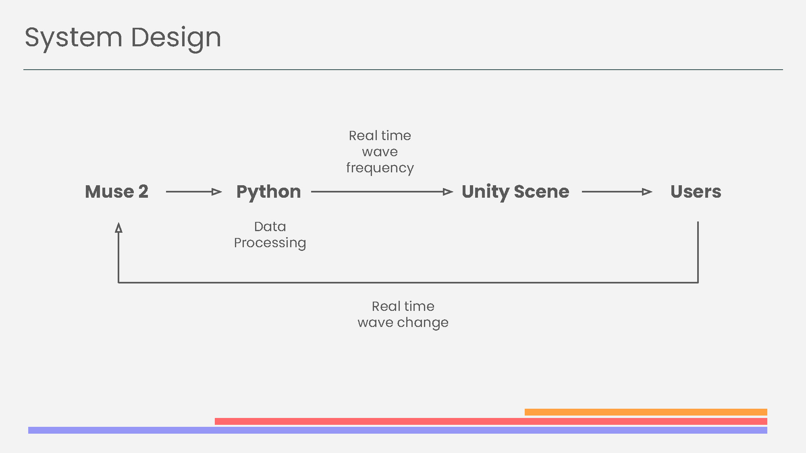Select the bold "Python" label
The height and width of the screenshot is (453, 806).
pos(268,192)
